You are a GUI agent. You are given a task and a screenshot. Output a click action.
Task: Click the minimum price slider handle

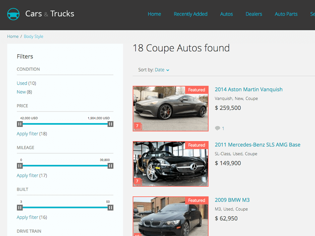click(20, 124)
